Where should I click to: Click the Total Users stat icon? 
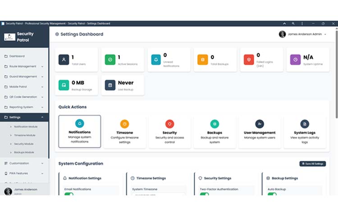point(64,59)
